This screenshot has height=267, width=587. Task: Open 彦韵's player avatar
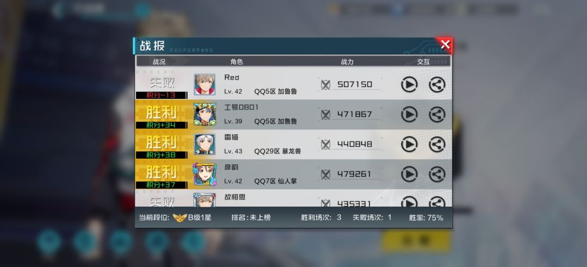click(204, 174)
